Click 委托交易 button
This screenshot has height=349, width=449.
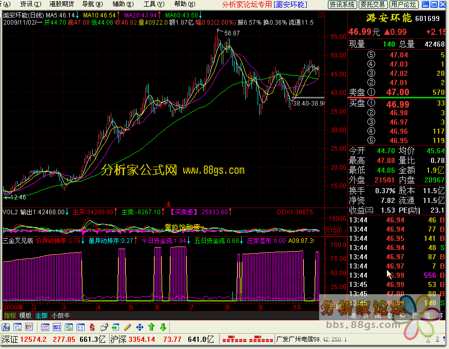point(373,4)
